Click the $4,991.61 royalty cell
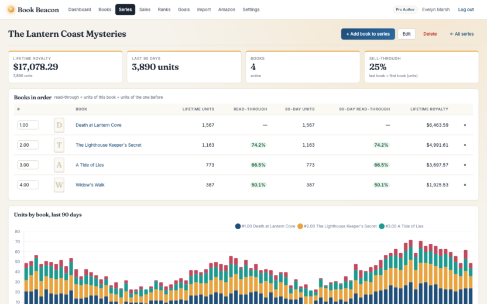This screenshot has width=487, height=304. [437, 145]
